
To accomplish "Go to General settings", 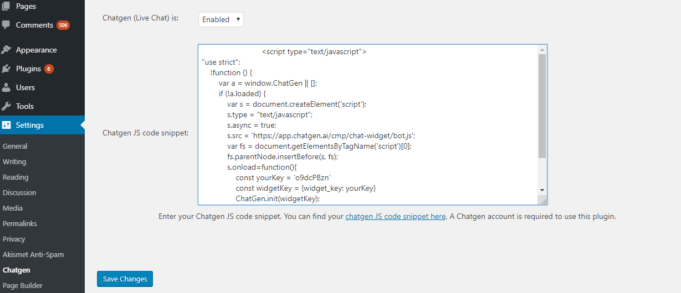I will click(15, 146).
